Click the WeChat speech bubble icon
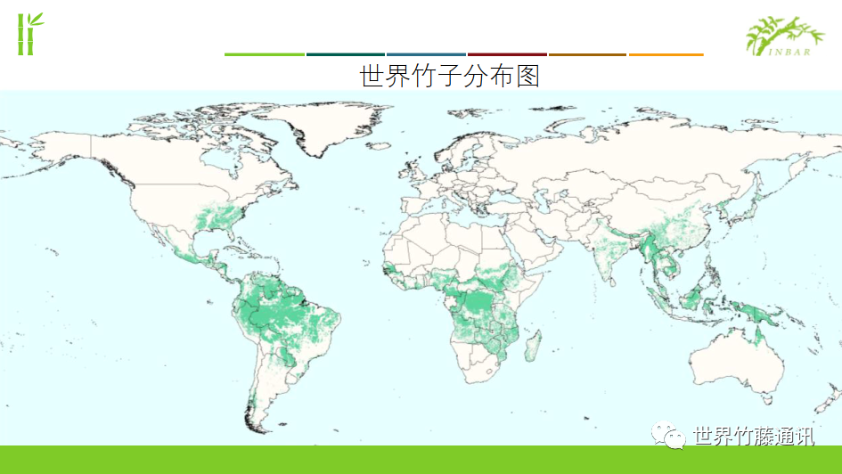 [x=668, y=436]
